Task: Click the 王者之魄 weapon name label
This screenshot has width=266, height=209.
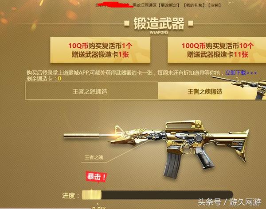Action: (x=94, y=157)
